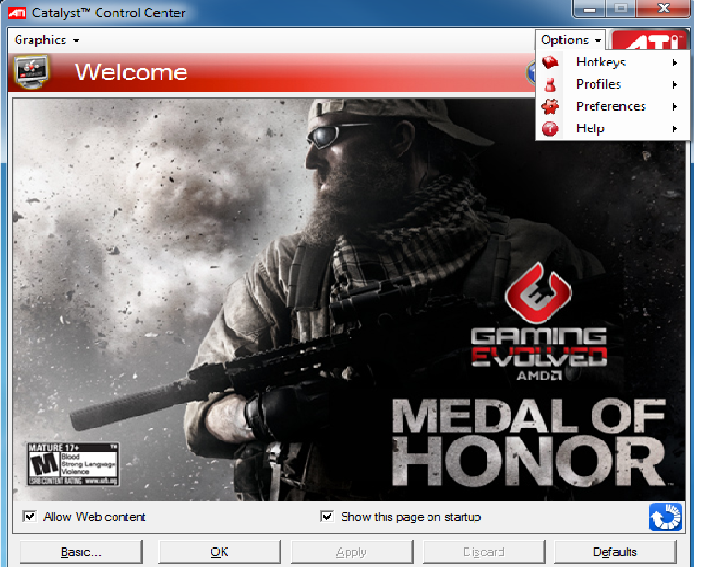Click the ATI logo in title bar
The width and height of the screenshot is (709, 567).
pos(18,13)
